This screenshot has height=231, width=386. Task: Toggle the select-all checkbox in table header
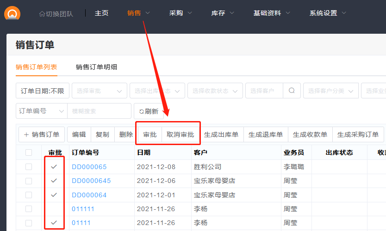pyautogui.click(x=29, y=152)
